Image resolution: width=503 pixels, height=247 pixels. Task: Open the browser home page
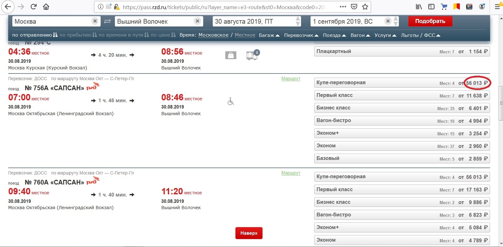pos(46,7)
